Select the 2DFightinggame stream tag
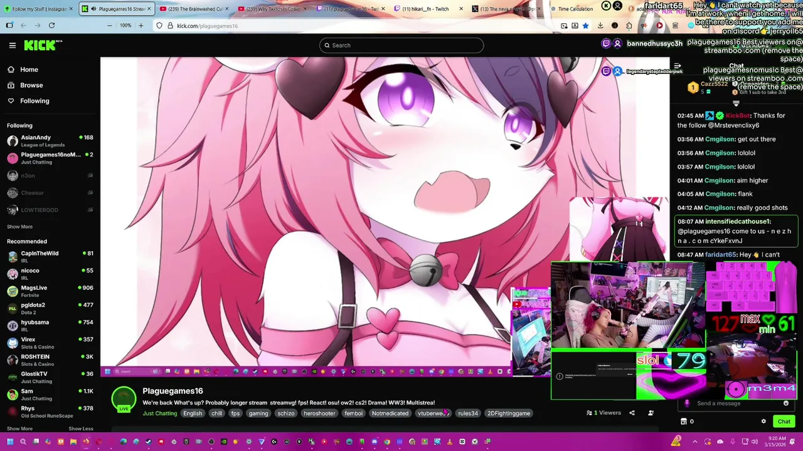 (x=509, y=413)
